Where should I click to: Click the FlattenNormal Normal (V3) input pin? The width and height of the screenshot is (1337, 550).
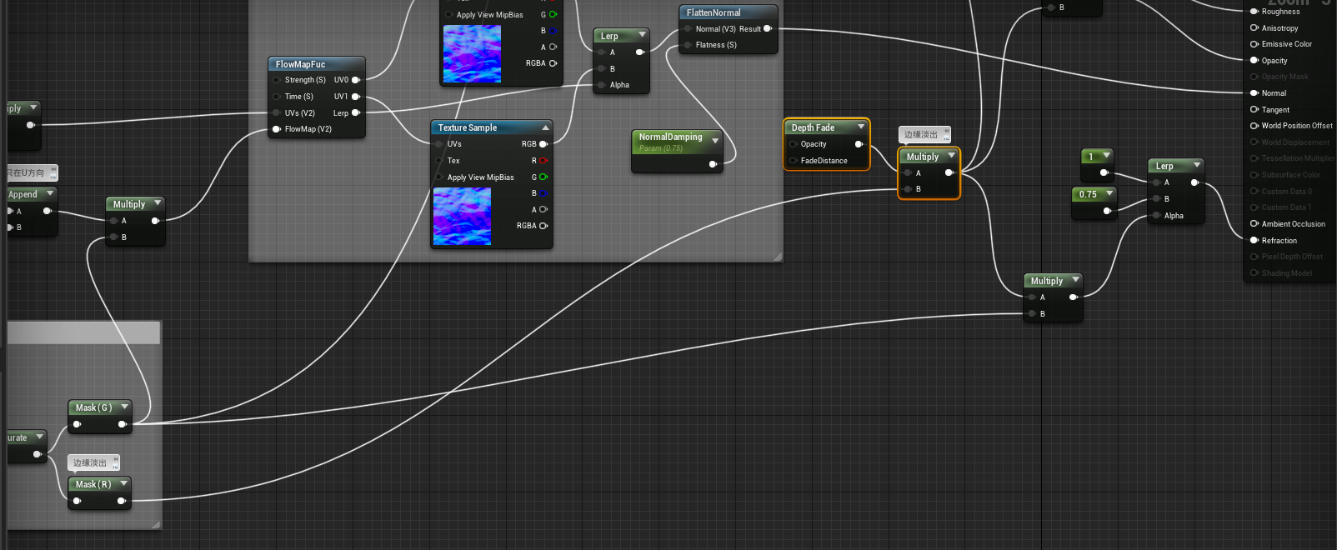688,28
